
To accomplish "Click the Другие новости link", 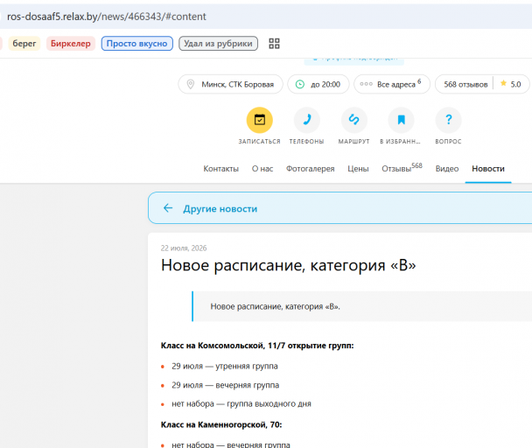I will [220, 209].
